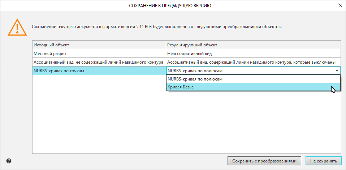This screenshot has width=346, height=170.
Task: Click the help question mark icon
Action: pyautogui.click(x=9, y=161)
